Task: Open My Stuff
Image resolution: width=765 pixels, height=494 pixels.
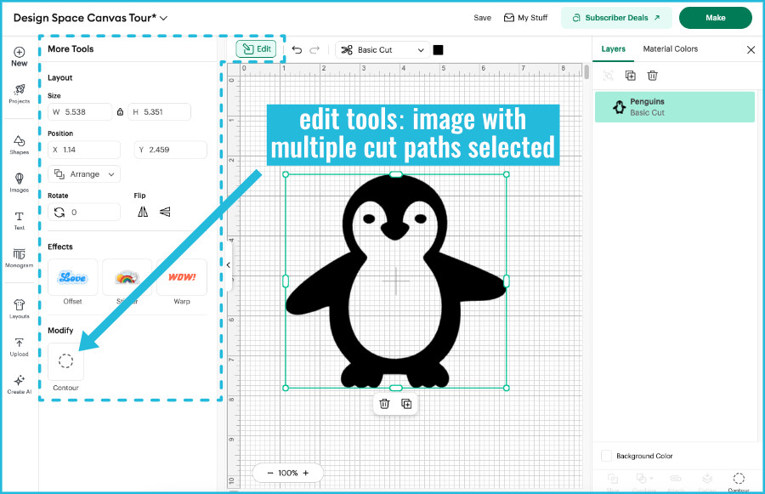Action: tap(526, 18)
